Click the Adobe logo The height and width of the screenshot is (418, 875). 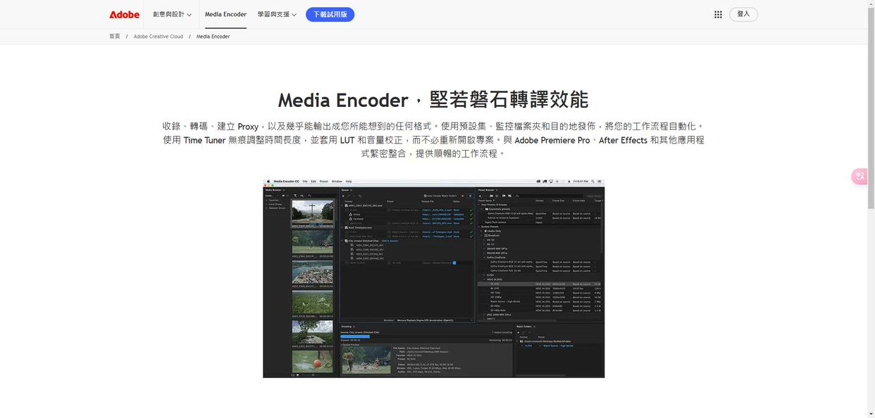coord(124,14)
